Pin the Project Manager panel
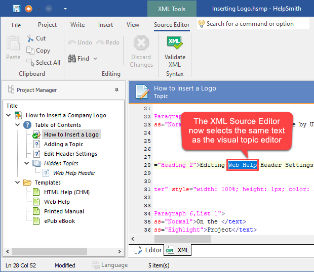This screenshot has width=314, height=272. [117, 90]
